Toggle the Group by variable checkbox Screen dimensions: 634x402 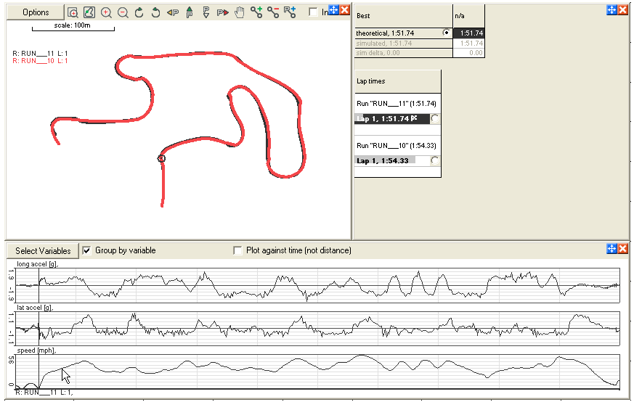point(87,250)
